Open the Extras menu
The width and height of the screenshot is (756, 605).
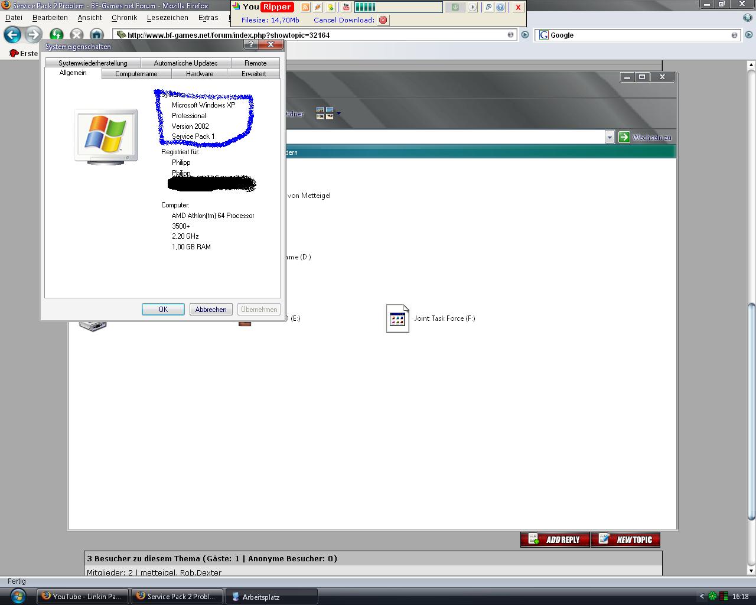(208, 18)
